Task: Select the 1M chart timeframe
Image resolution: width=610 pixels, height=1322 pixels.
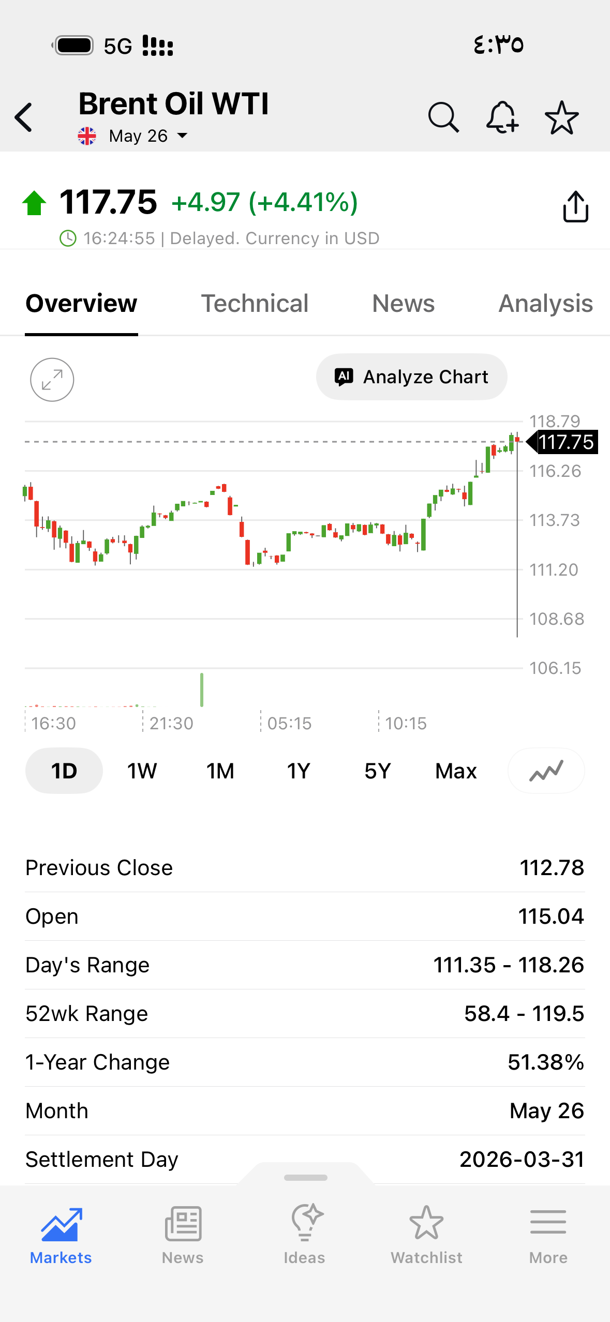Action: (220, 771)
